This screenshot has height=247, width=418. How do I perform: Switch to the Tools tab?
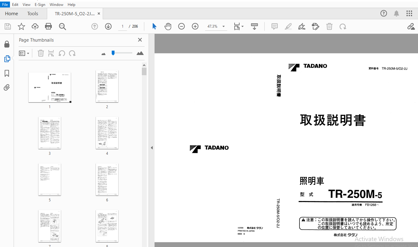click(33, 14)
